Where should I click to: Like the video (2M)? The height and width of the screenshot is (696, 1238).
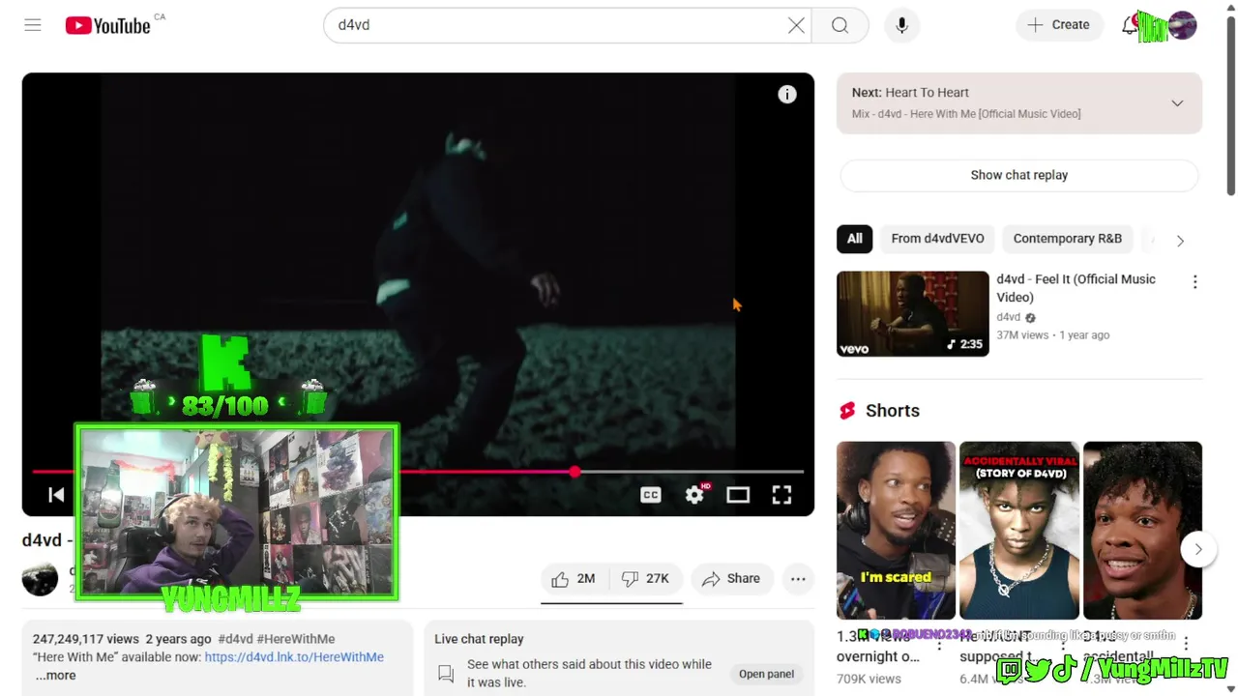coord(574,579)
